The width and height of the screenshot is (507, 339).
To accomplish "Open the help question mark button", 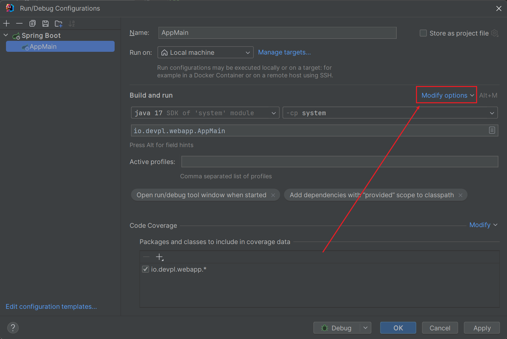I will [13, 328].
